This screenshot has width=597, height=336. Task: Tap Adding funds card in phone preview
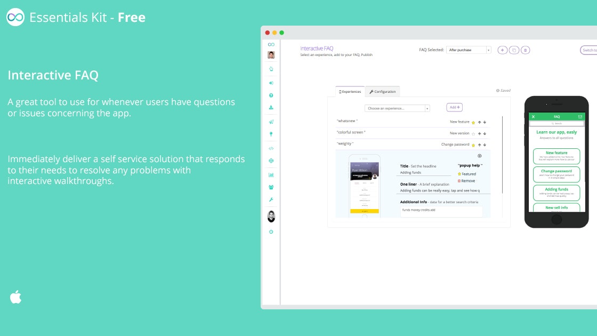click(556, 193)
